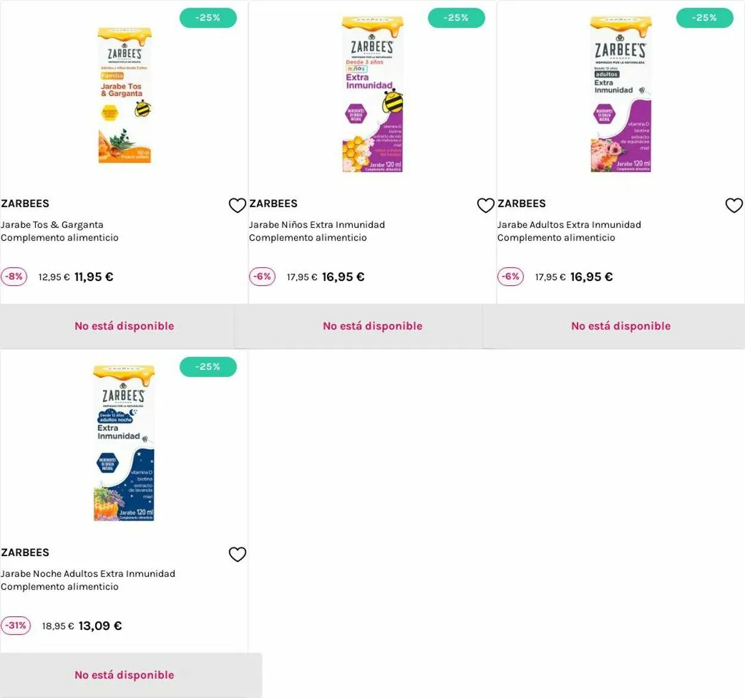Save Jarabe Noche Adultos to favorites
Screen dimensions: 745x698
point(237,554)
